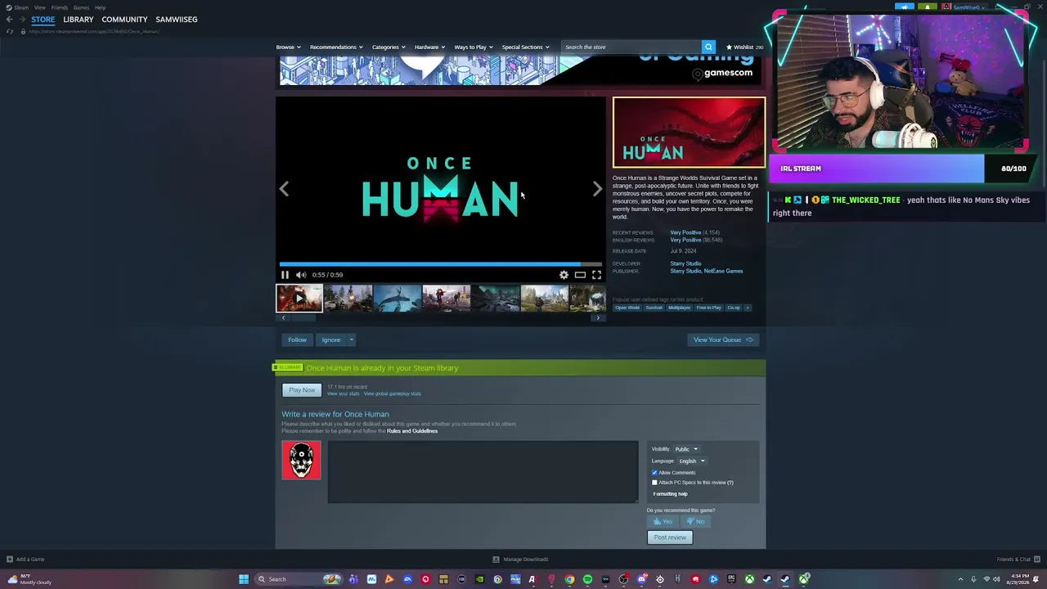Viewport: 1047px width, 589px height.
Task: Open the SAMWIISEG profile tab
Action: click(x=177, y=19)
